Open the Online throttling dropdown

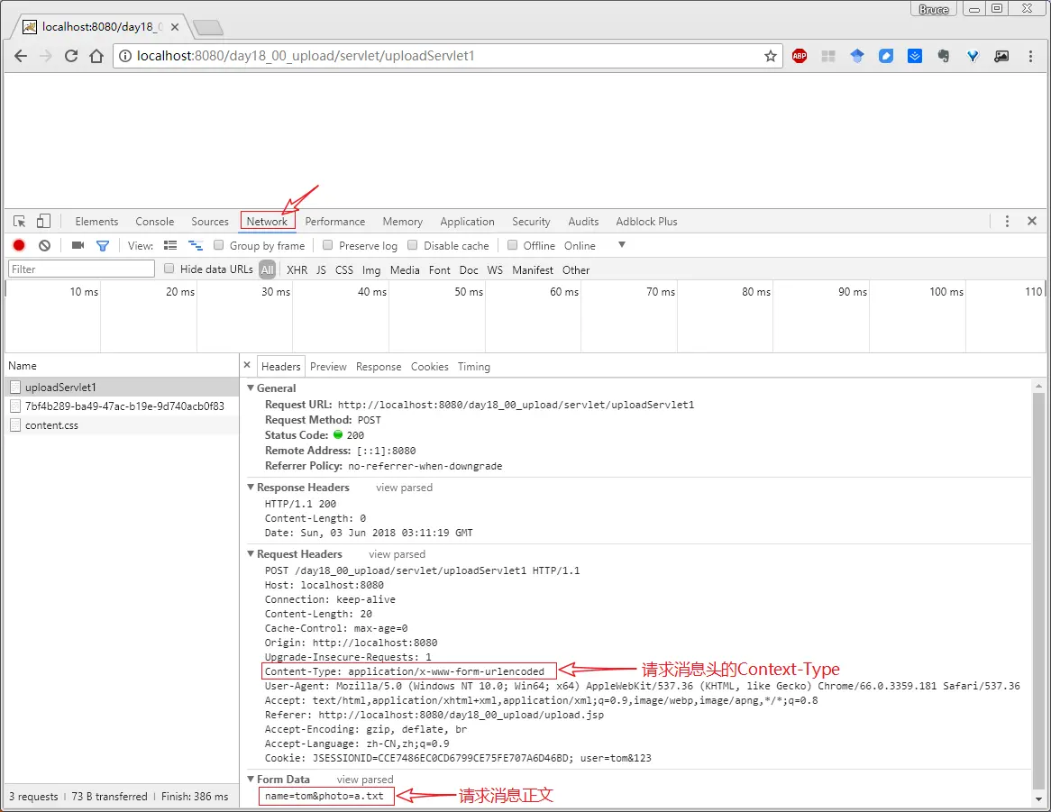click(x=595, y=245)
